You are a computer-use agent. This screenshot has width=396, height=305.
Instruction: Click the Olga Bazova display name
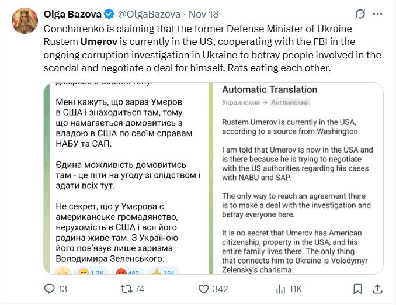point(72,13)
